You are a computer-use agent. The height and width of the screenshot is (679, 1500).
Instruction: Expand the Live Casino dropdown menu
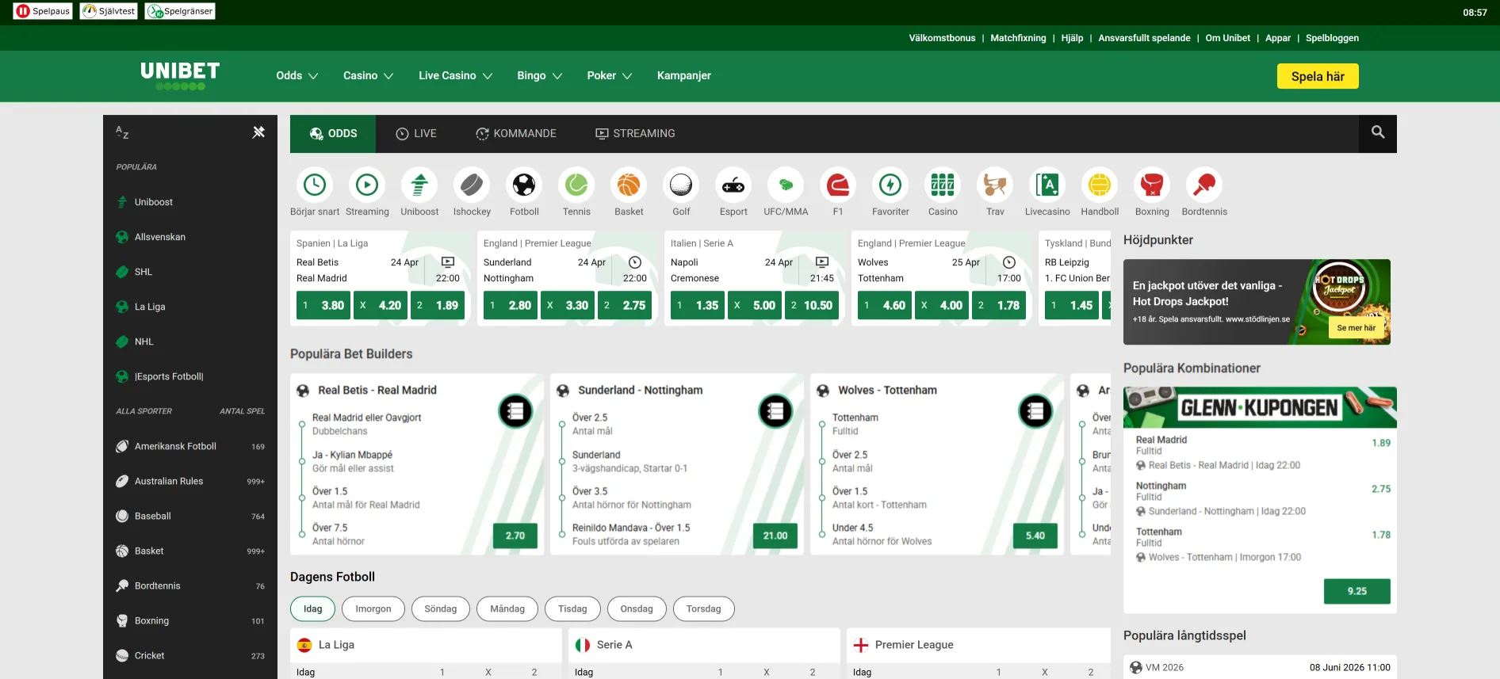[x=456, y=75]
